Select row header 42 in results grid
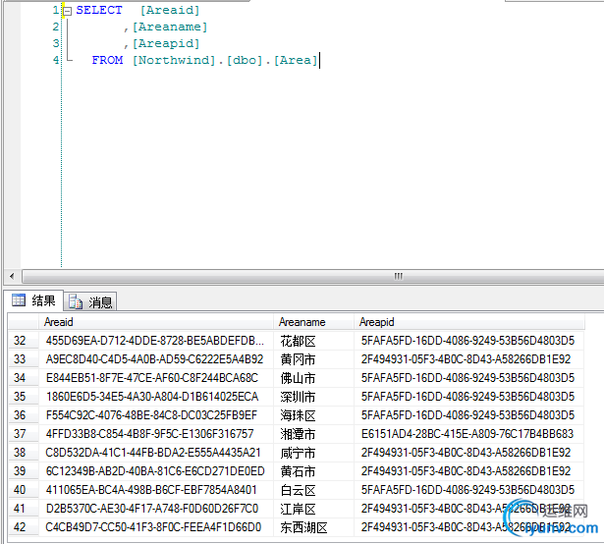 [24, 527]
